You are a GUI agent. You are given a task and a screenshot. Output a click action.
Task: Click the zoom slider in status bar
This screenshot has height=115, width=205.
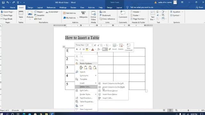(x=188, y=110)
